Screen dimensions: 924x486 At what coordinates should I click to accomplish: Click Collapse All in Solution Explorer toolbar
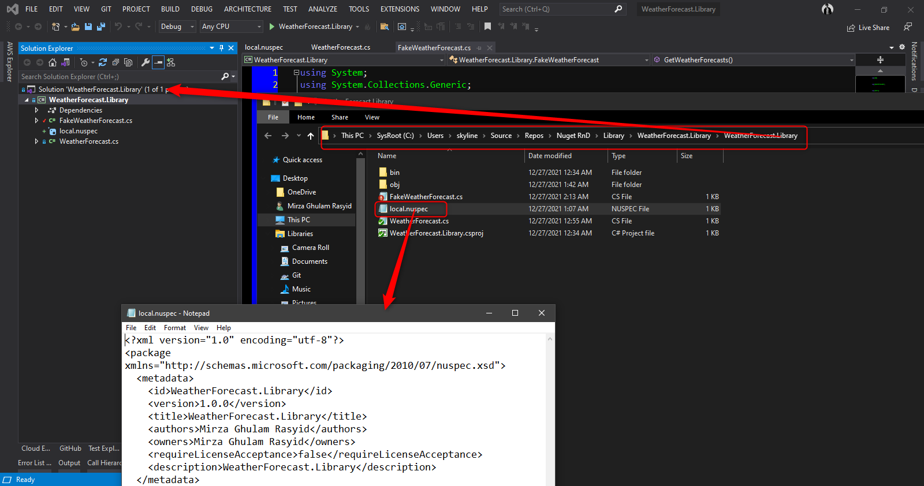pyautogui.click(x=115, y=62)
